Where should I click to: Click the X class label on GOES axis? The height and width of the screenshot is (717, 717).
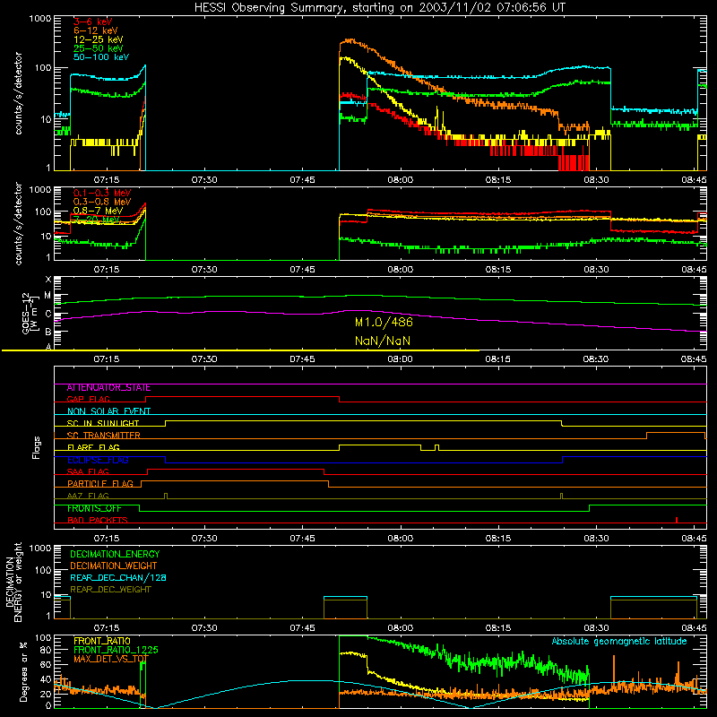[48, 280]
